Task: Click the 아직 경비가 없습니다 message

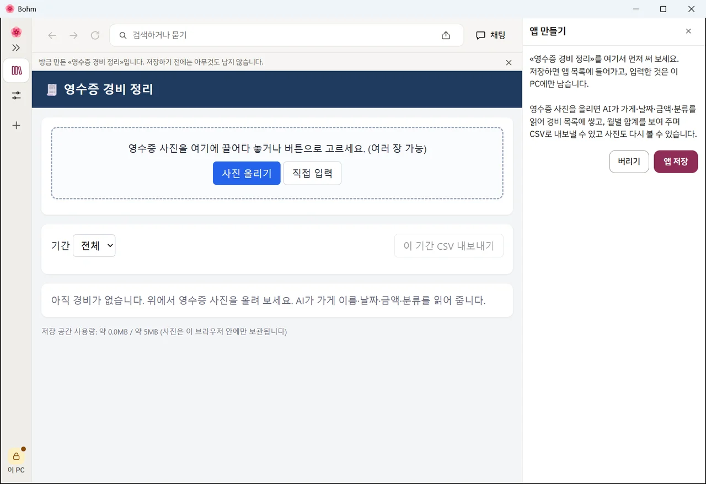Action: pos(269,300)
